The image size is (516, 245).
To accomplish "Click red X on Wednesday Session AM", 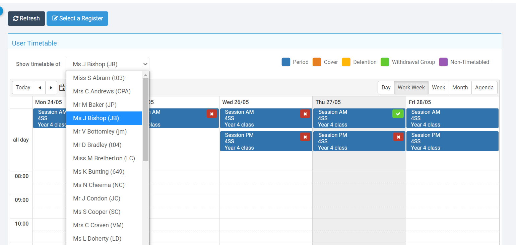I will point(305,114).
